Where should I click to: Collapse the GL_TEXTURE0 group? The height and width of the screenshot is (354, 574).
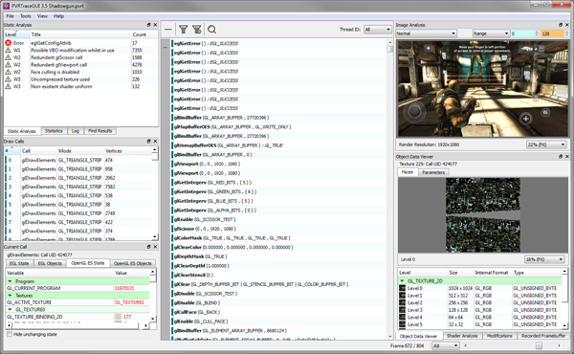(10, 310)
